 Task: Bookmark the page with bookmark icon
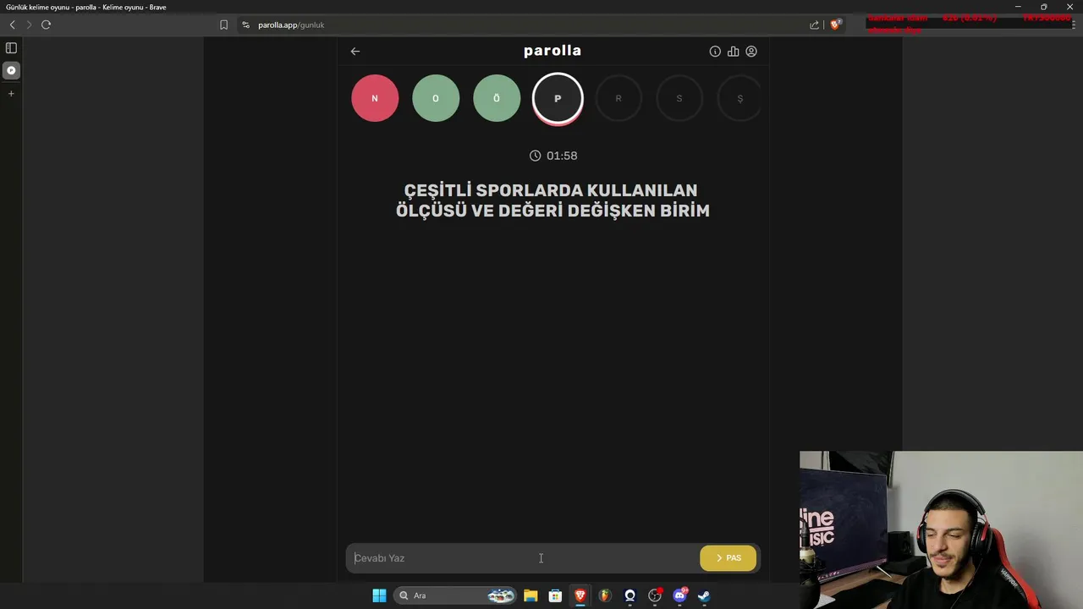[x=223, y=25]
